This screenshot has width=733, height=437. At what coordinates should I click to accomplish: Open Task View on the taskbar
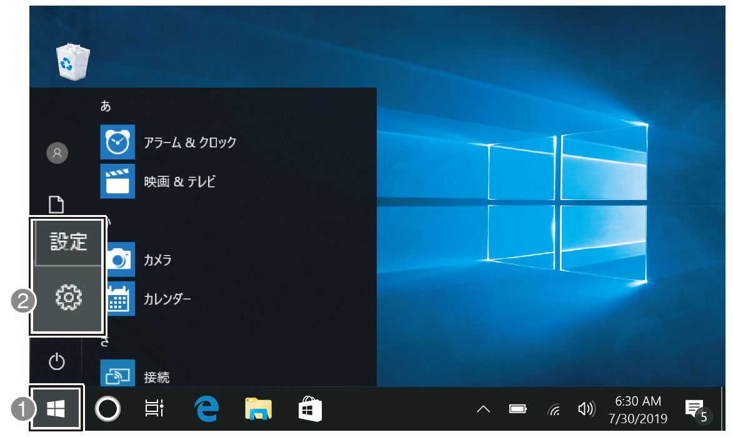[x=153, y=409]
